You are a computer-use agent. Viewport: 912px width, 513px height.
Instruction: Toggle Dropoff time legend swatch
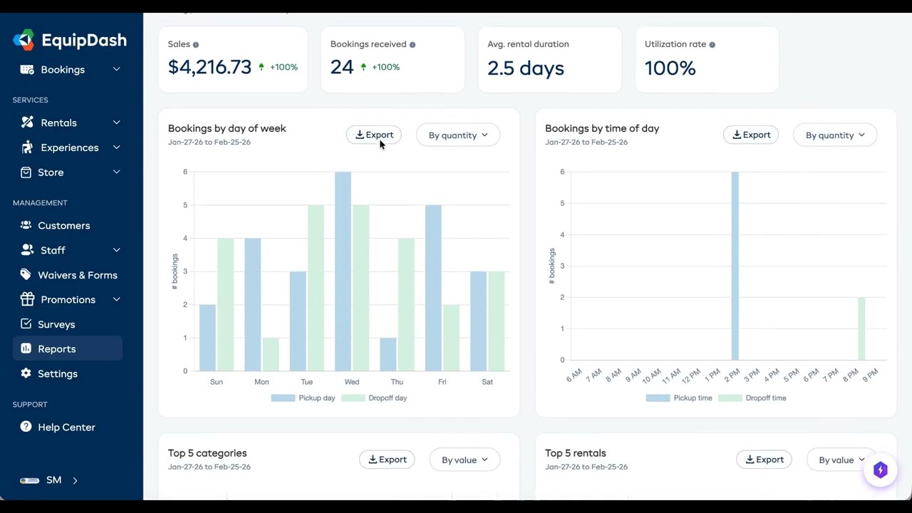[730, 398]
